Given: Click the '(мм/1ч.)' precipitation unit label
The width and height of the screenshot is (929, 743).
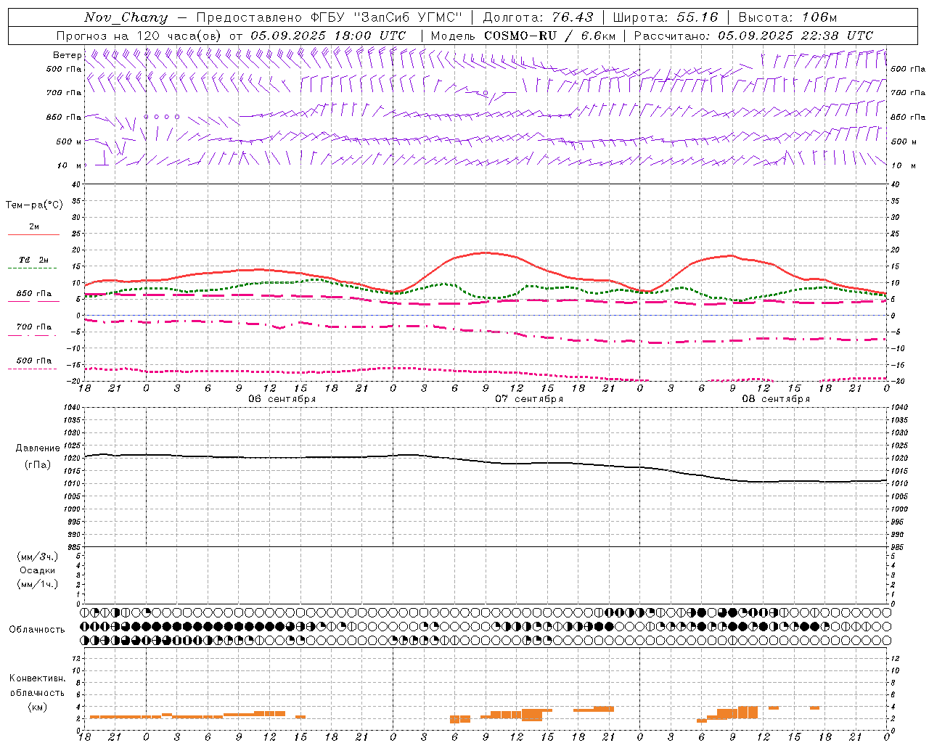Looking at the screenshot, I should click(38, 584).
